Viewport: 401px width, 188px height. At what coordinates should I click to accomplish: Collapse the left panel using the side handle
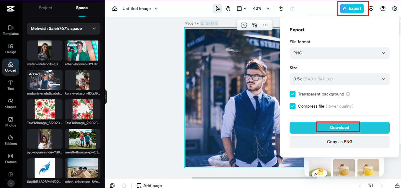[106, 97]
